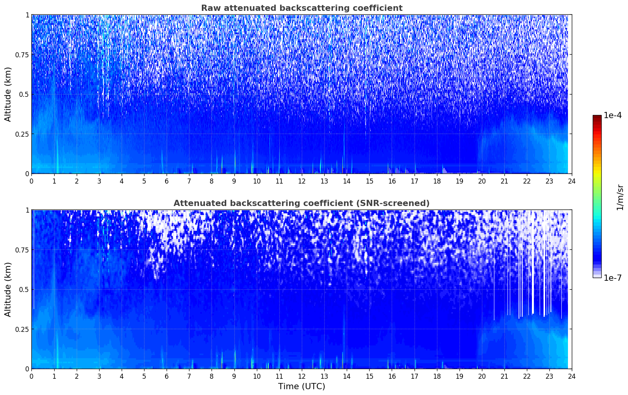Click altitude tick '0.5' on SNR-screened plot
The height and width of the screenshot is (395, 628).
coord(24,289)
